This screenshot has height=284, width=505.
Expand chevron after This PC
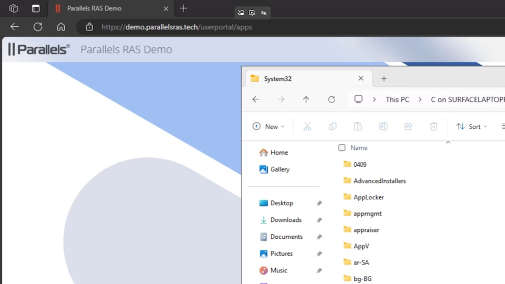pyautogui.click(x=420, y=99)
